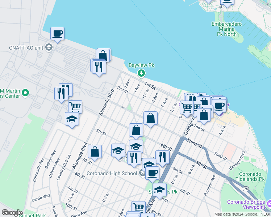Open the shopping bag marker on the north waterfront

click(103, 55)
